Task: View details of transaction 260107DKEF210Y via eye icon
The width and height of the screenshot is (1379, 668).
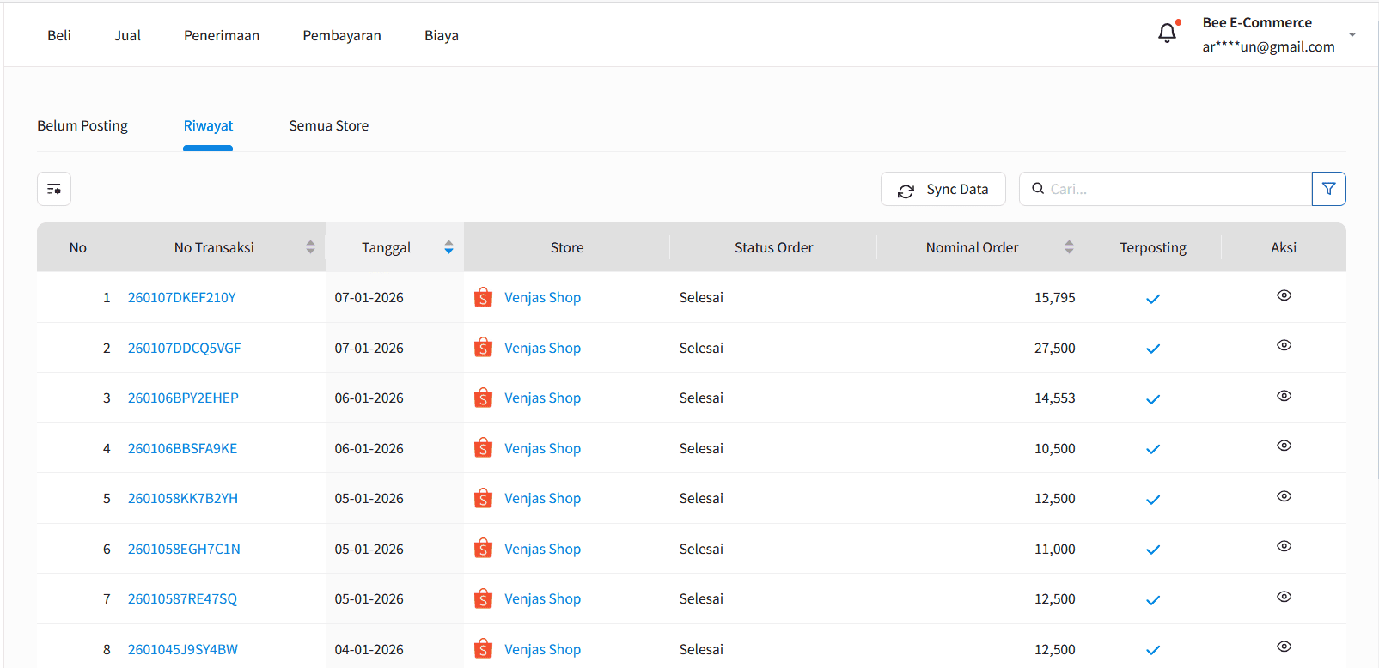Action: click(x=1284, y=295)
